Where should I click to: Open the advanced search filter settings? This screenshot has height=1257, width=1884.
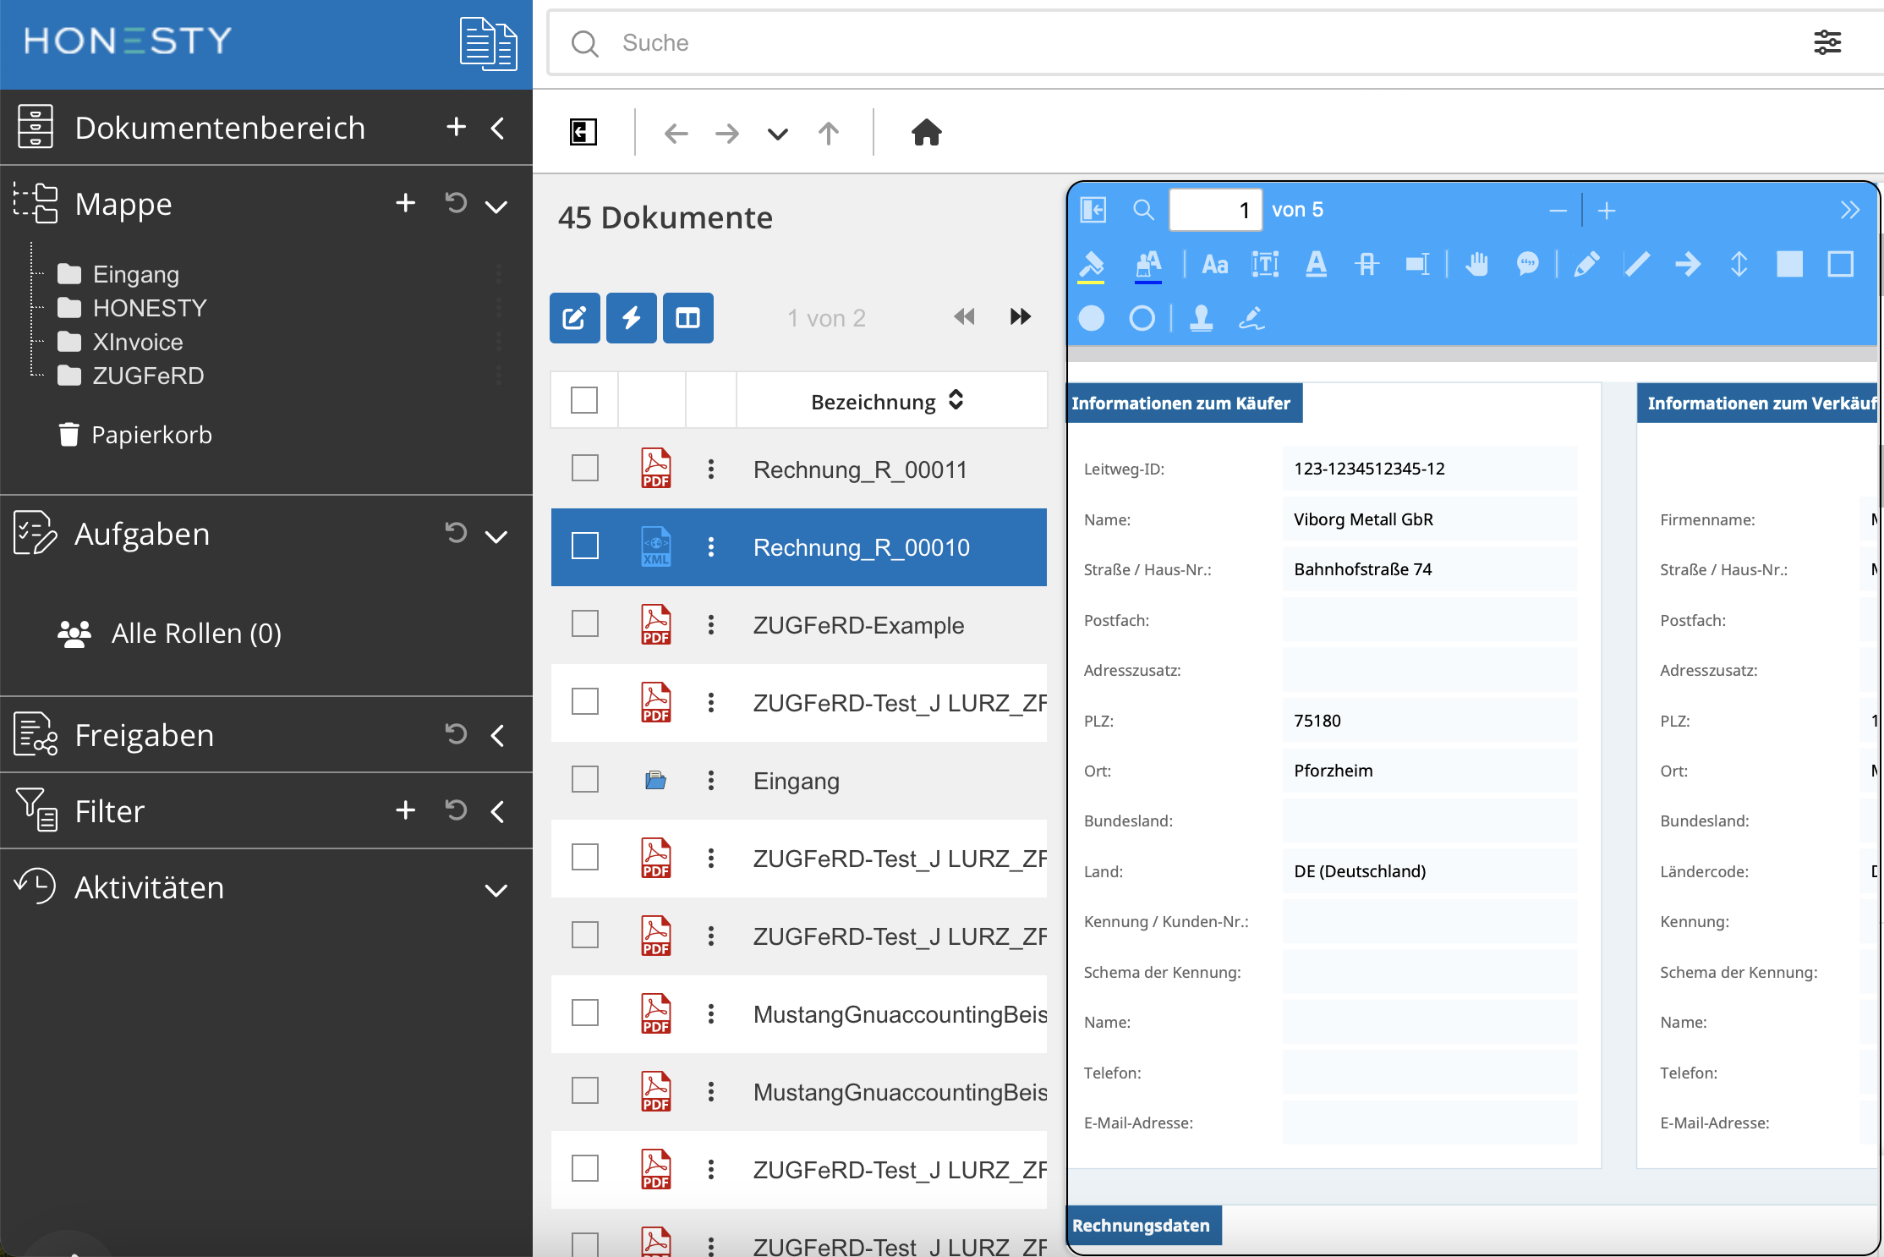pyautogui.click(x=1827, y=42)
